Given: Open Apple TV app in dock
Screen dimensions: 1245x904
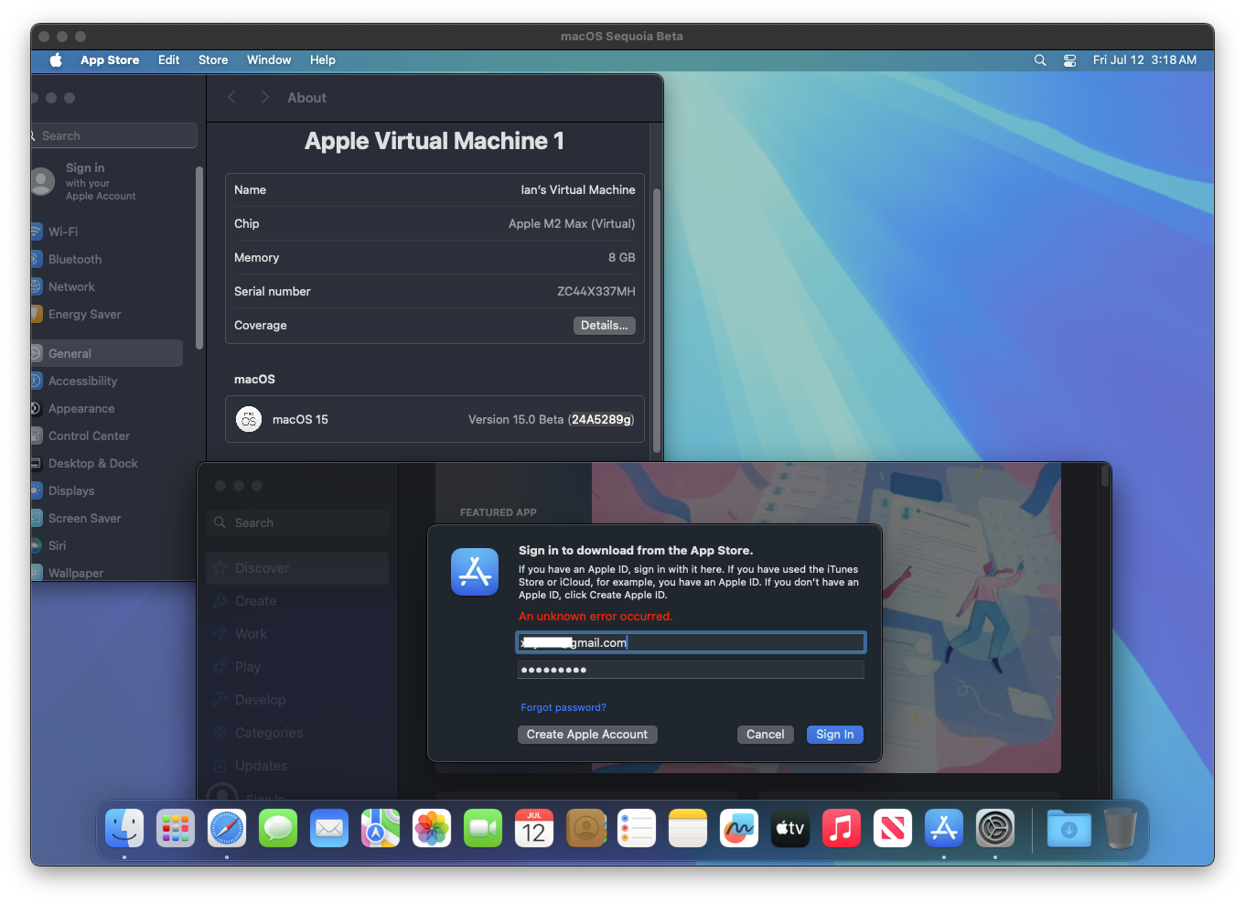Looking at the screenshot, I should 790,829.
